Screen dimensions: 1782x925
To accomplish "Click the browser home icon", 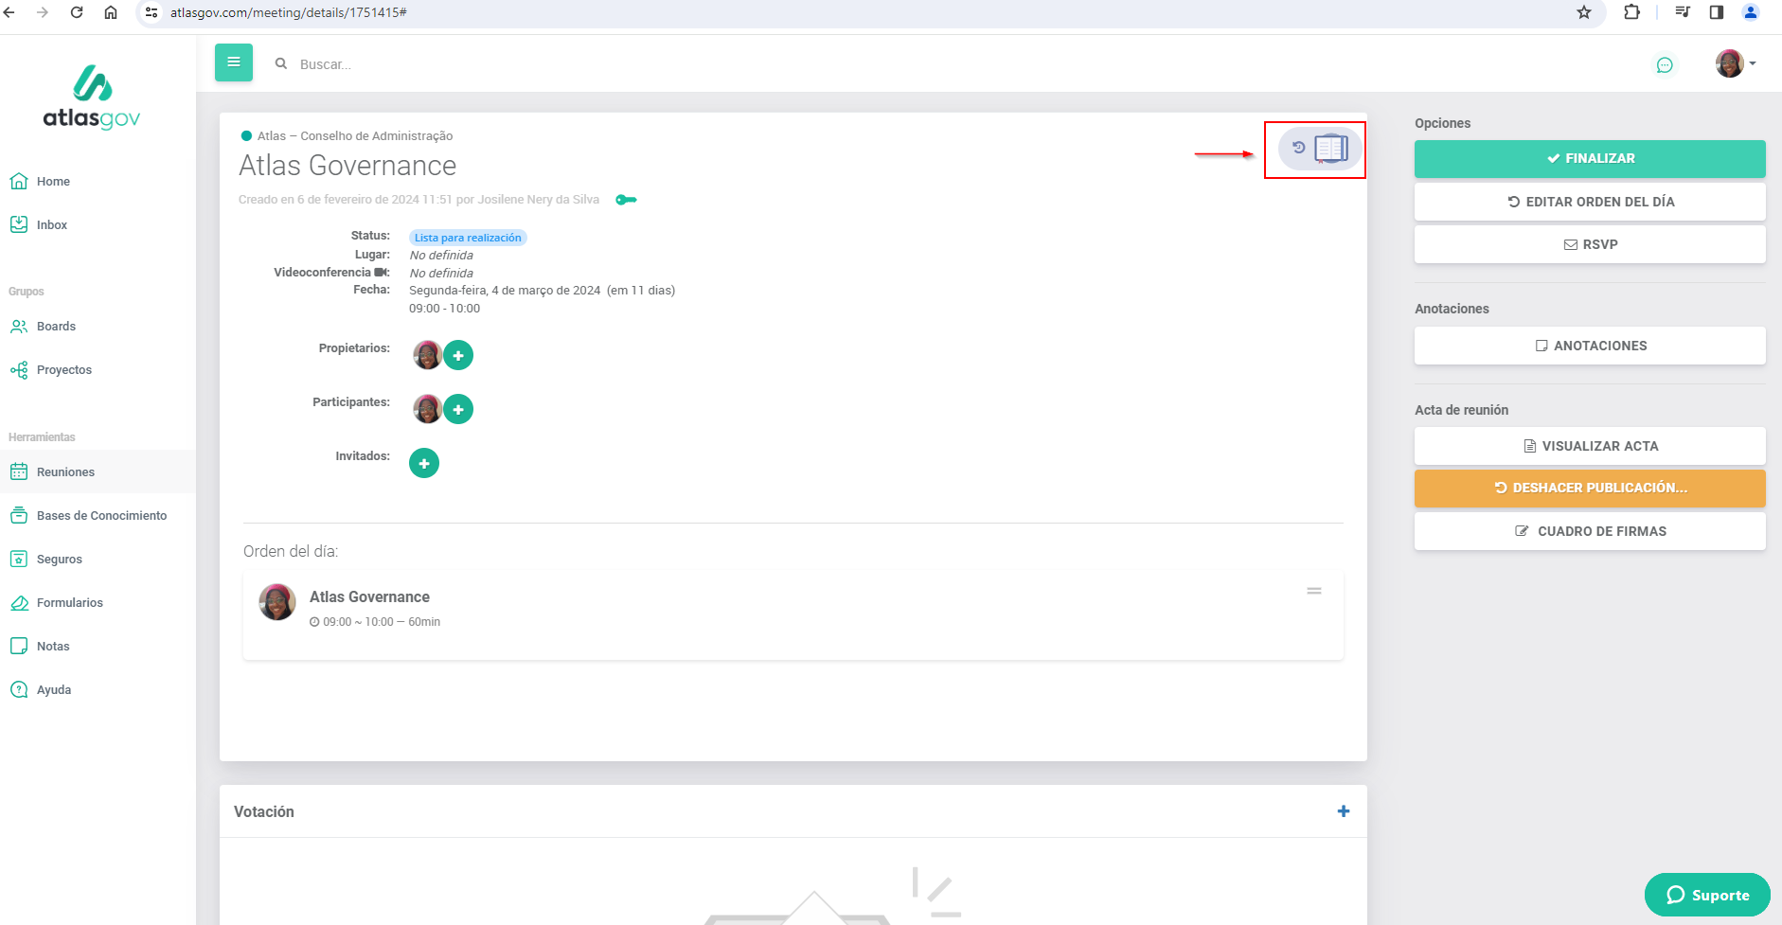I will point(111,12).
